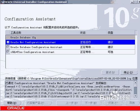Viewport: 140px width, 111px height.
Task: Click the 类型 column header
Action: point(121,33)
